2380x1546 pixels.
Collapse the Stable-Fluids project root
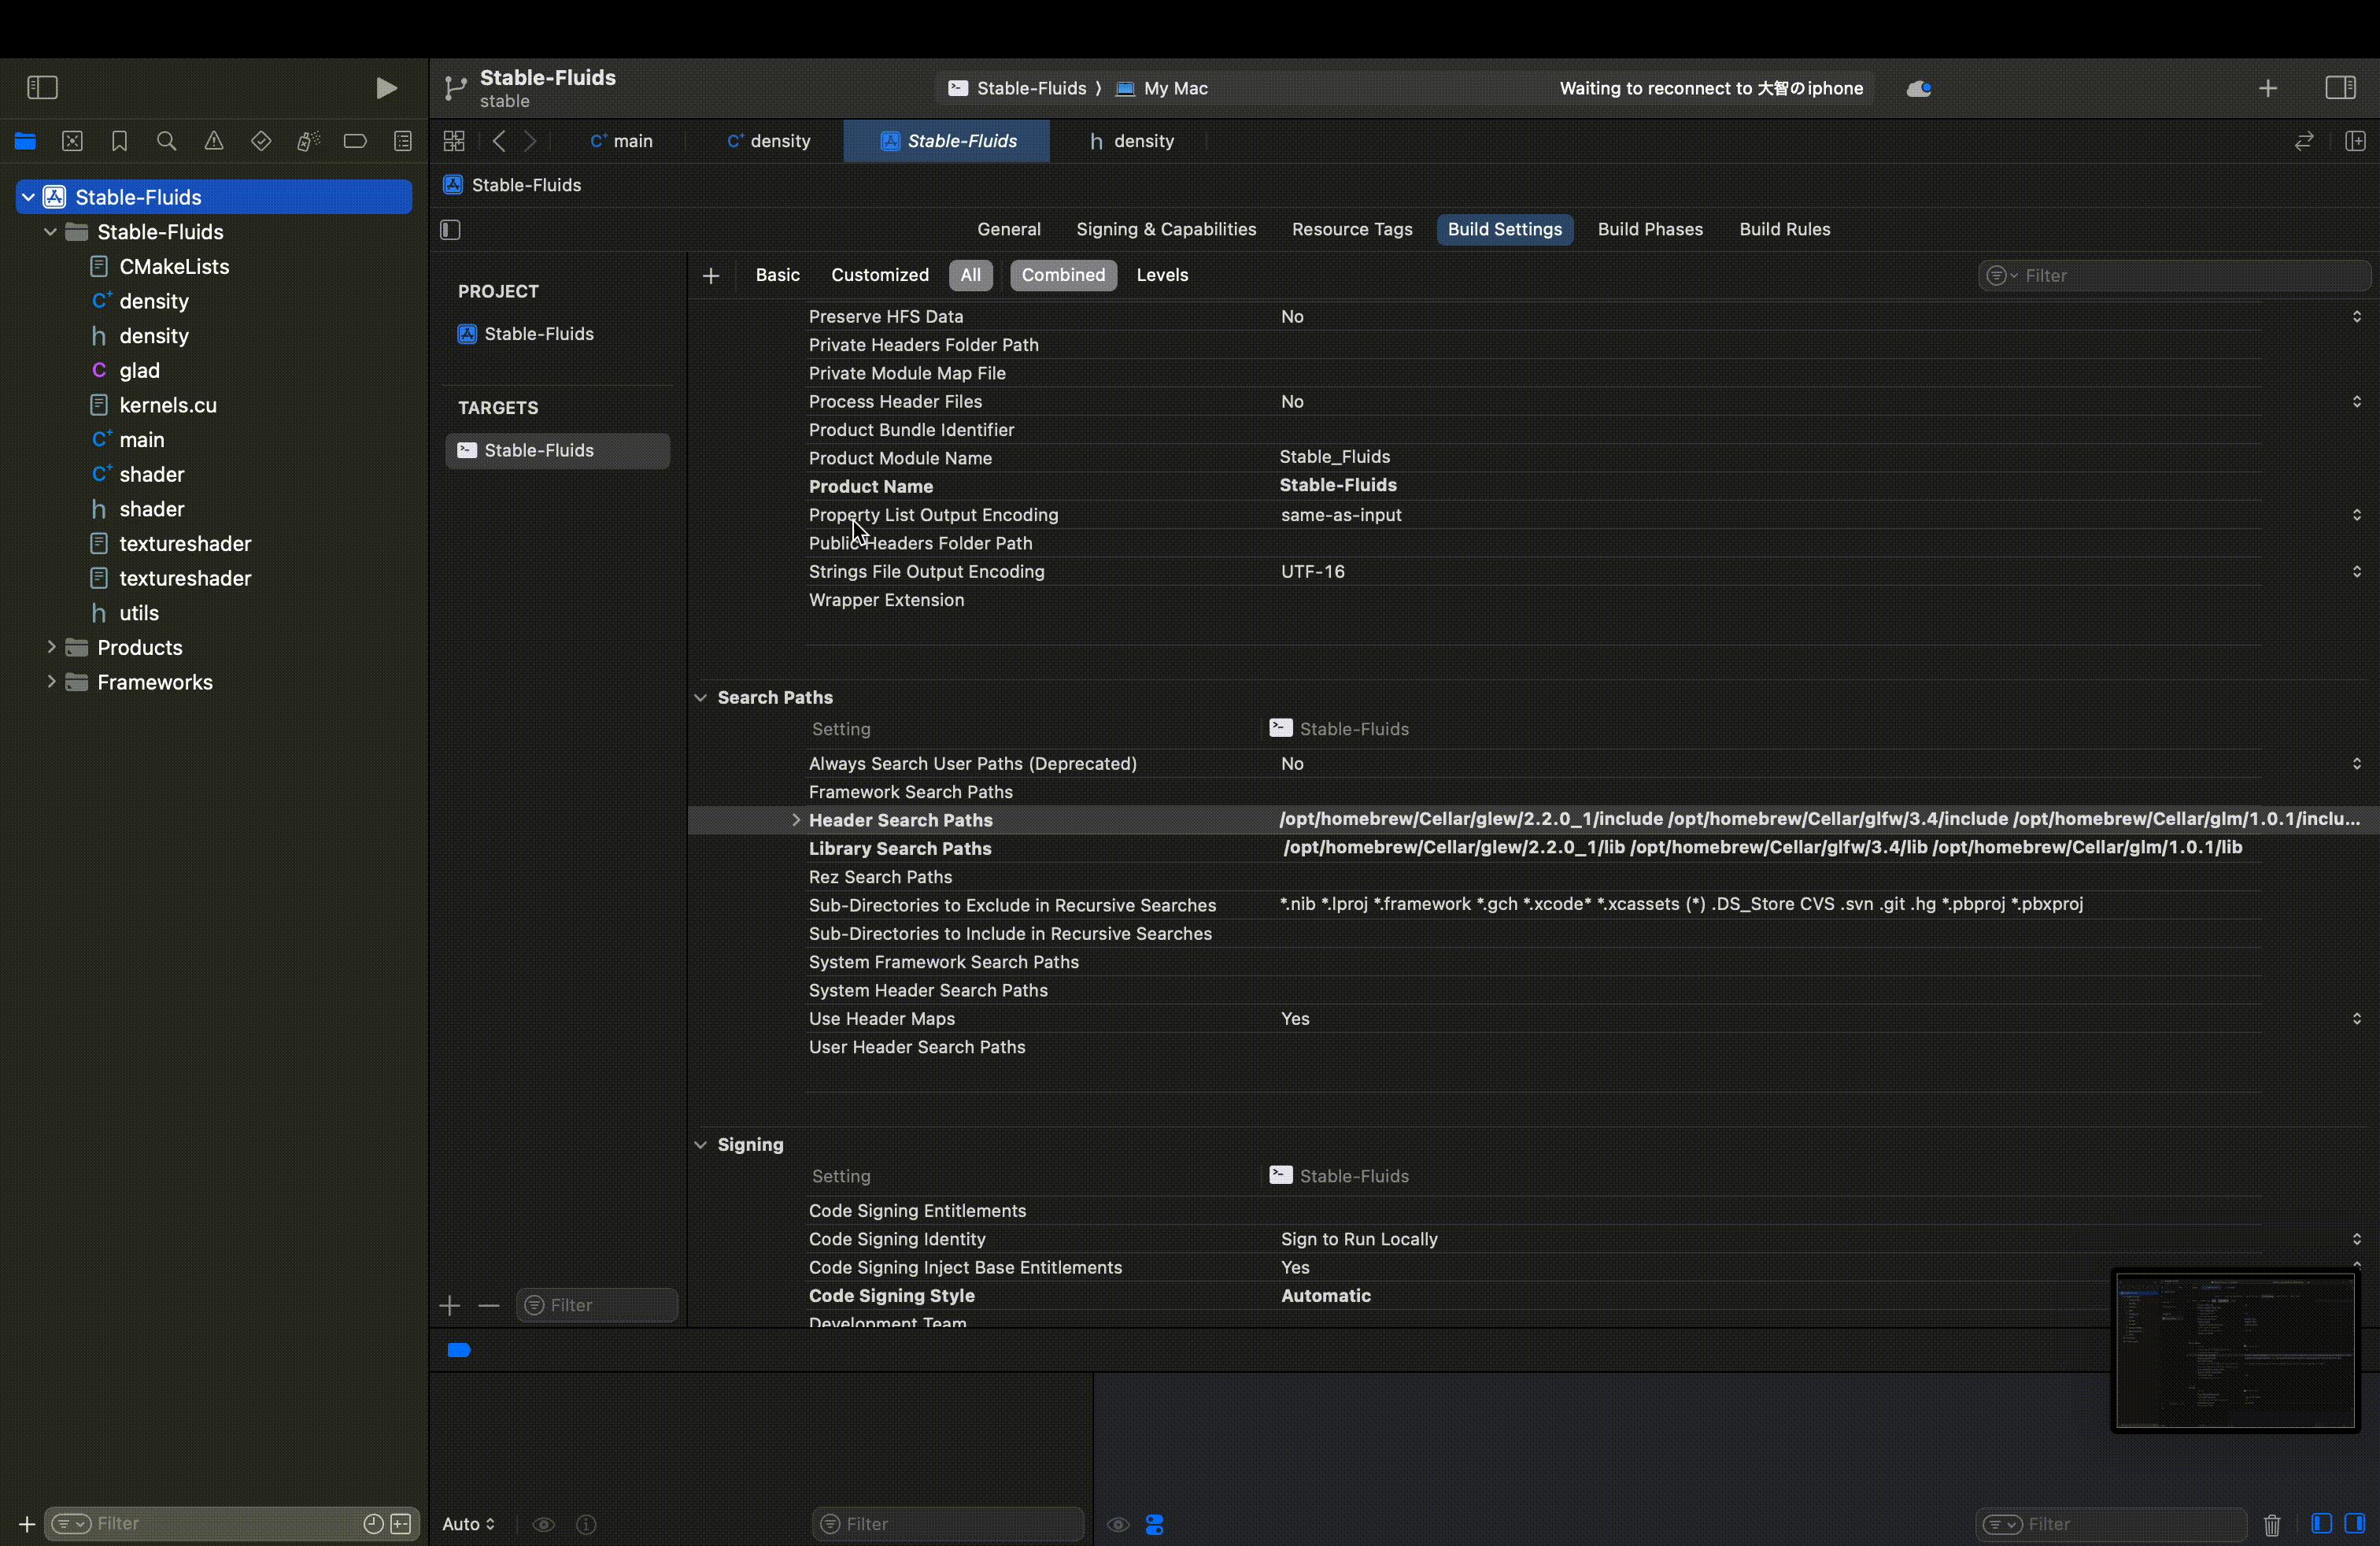pos(28,197)
